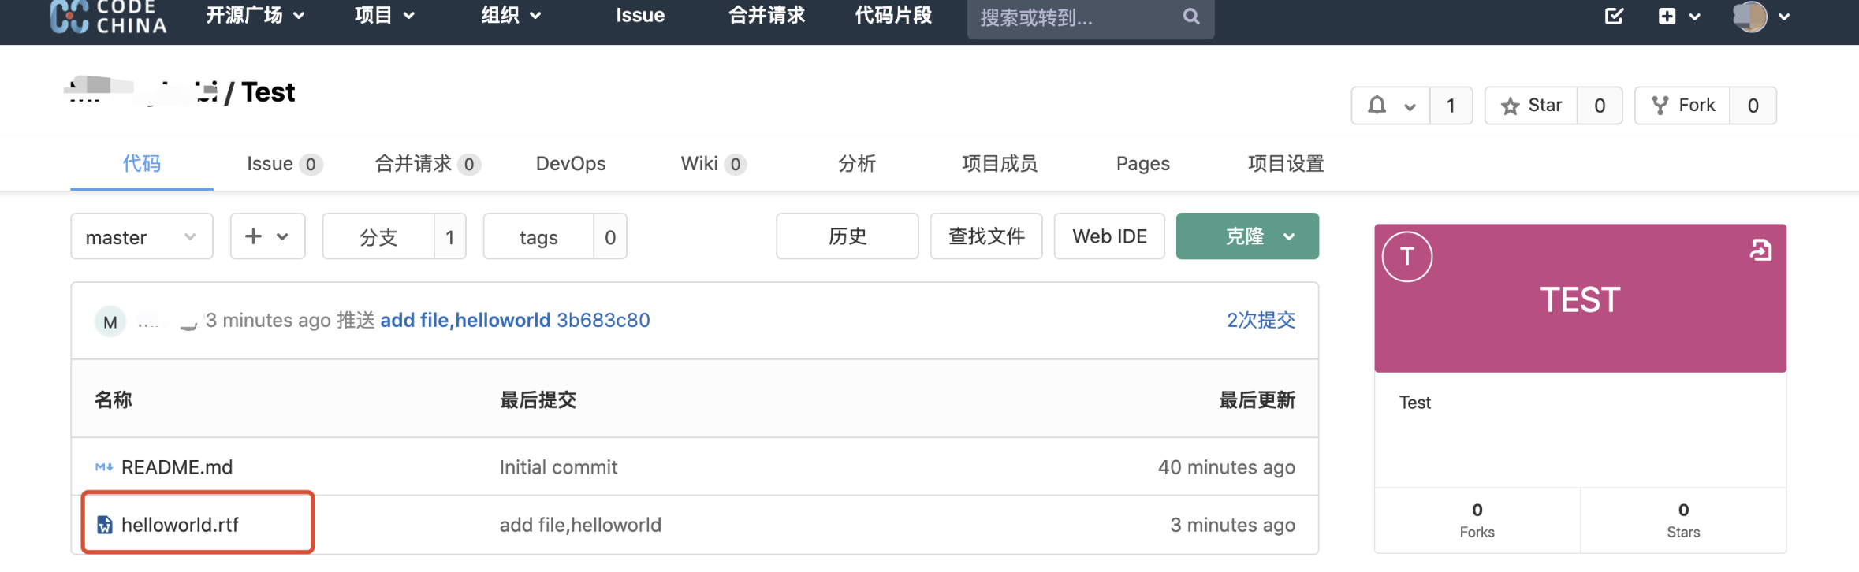Click the 0 Stars stat
The image size is (1859, 572).
pos(1683,521)
